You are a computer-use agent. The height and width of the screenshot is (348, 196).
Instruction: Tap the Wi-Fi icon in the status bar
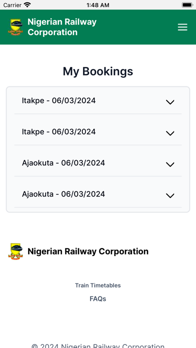click(x=27, y=4)
